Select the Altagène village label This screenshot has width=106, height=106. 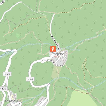click(x=57, y=54)
